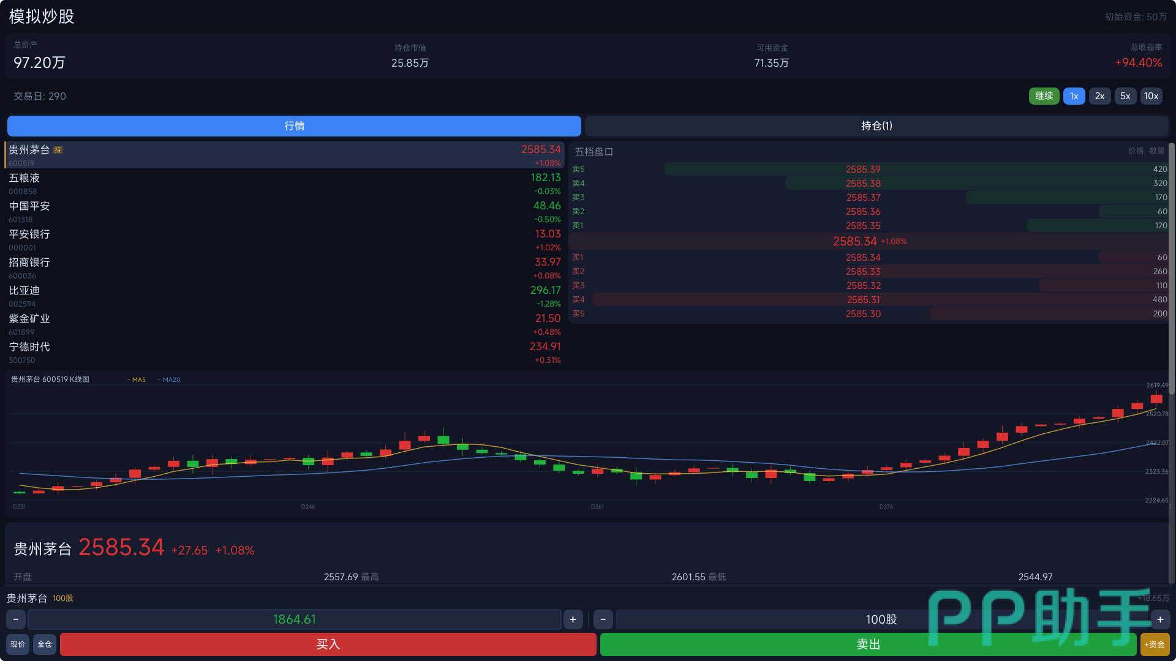Click the MA20 legend in K-line chart
This screenshot has width=1176, height=661.
[x=169, y=380]
